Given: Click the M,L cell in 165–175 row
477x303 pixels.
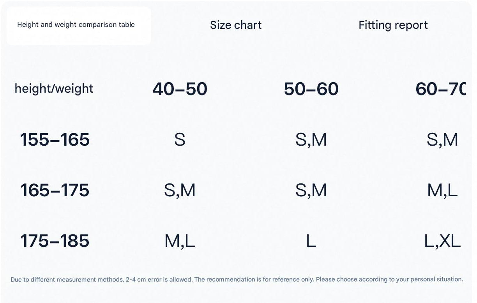Looking at the screenshot, I should point(442,190).
